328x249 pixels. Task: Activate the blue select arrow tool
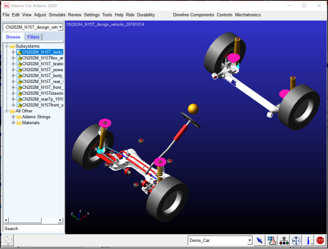coord(260,240)
